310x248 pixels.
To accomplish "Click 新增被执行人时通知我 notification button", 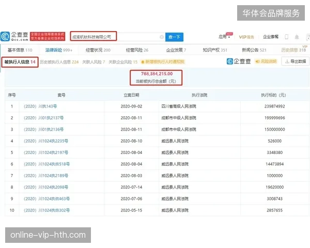I will pos(163,61).
